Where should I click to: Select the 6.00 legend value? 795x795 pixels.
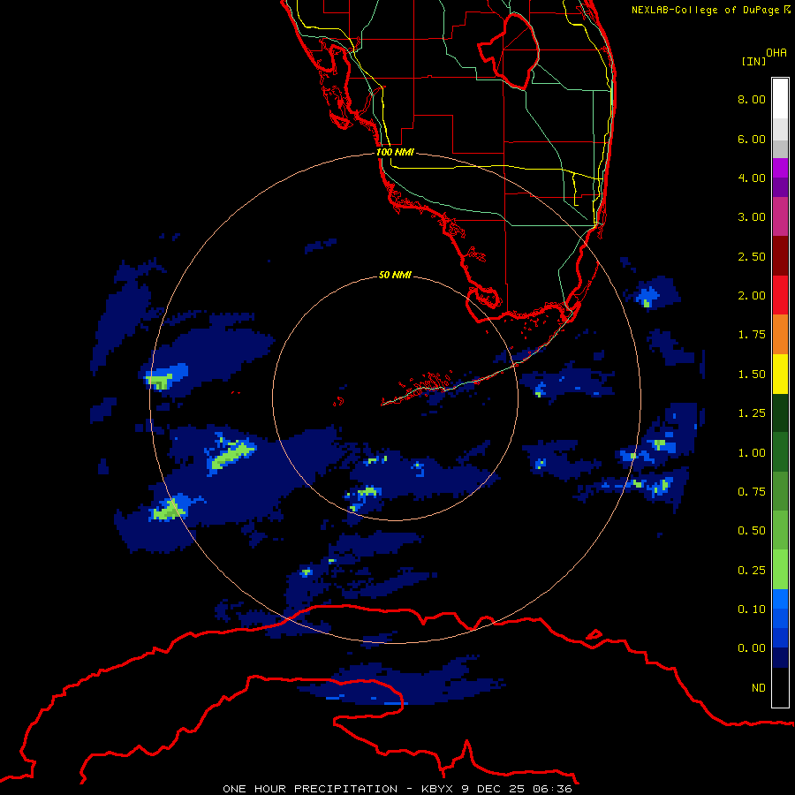point(752,139)
